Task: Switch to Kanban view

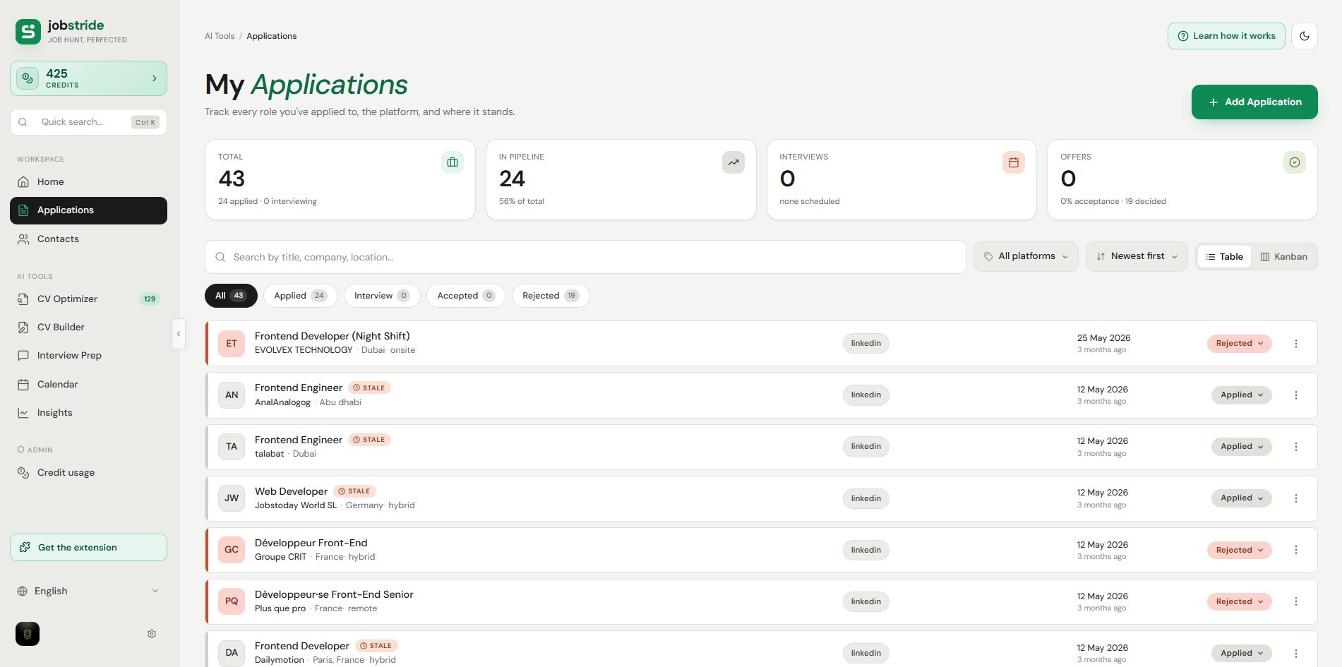Action: (x=1284, y=257)
